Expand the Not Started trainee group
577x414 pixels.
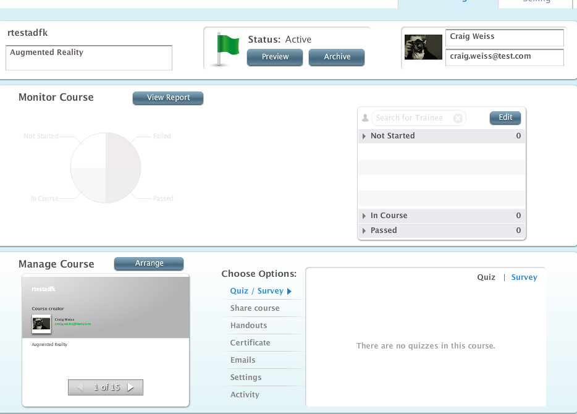(x=364, y=136)
